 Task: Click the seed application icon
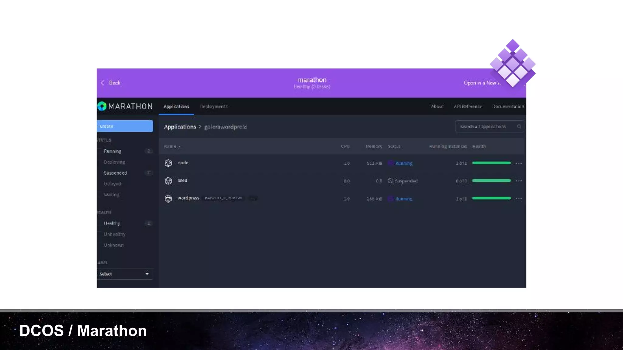(168, 181)
